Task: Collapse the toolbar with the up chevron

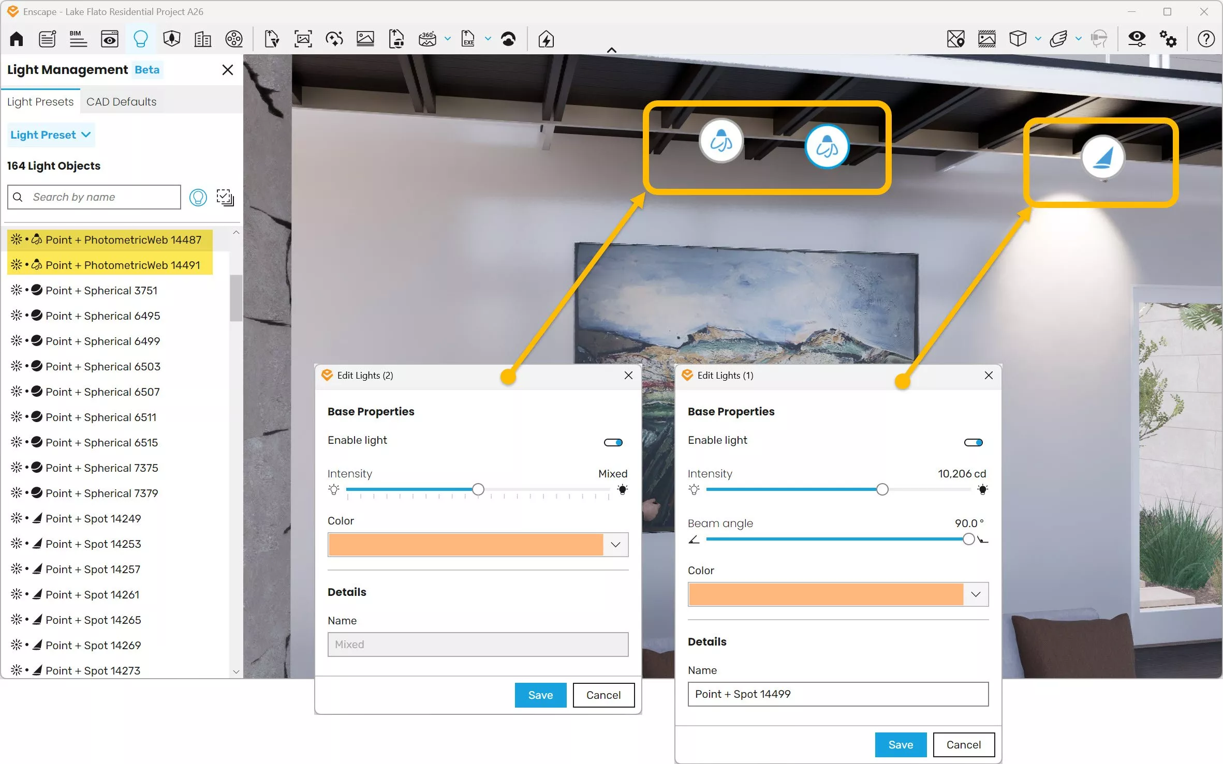Action: [x=611, y=50]
